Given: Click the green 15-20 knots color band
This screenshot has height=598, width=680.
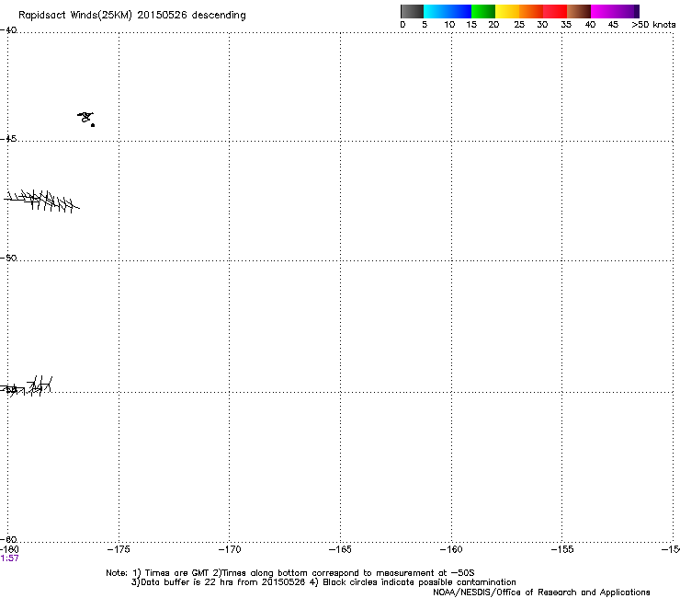Looking at the screenshot, I should click(x=483, y=11).
